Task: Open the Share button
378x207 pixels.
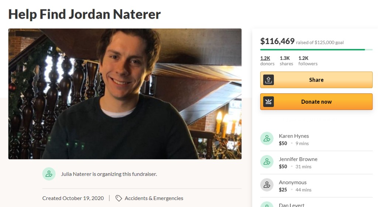Action: (x=316, y=80)
